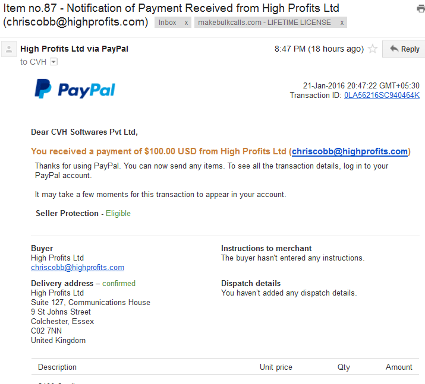Click the sender name High Profits Ltd via PayPal

tap(74, 49)
